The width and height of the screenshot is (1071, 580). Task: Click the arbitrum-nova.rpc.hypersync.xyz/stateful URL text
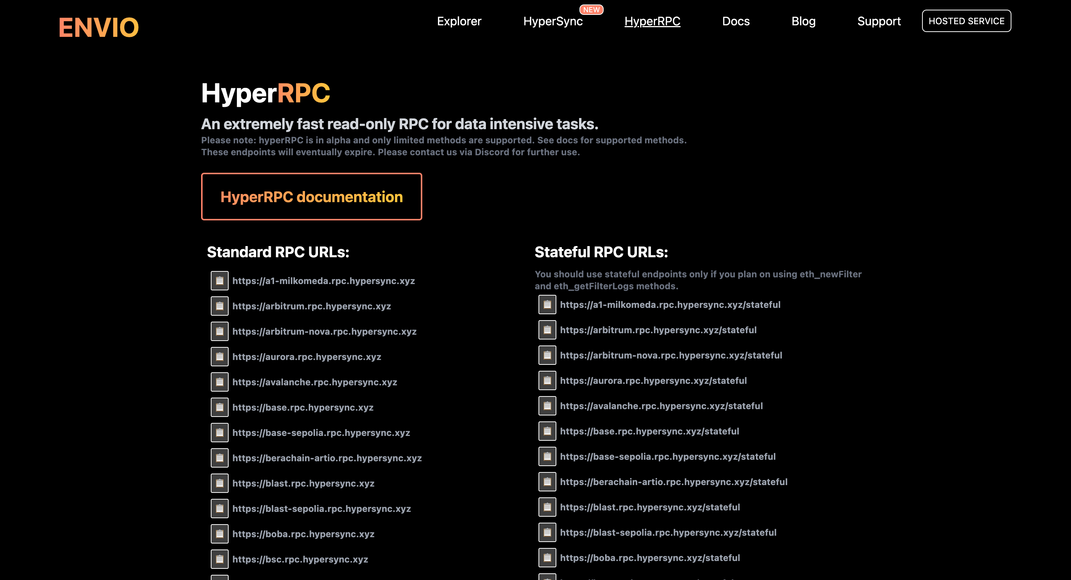671,356
